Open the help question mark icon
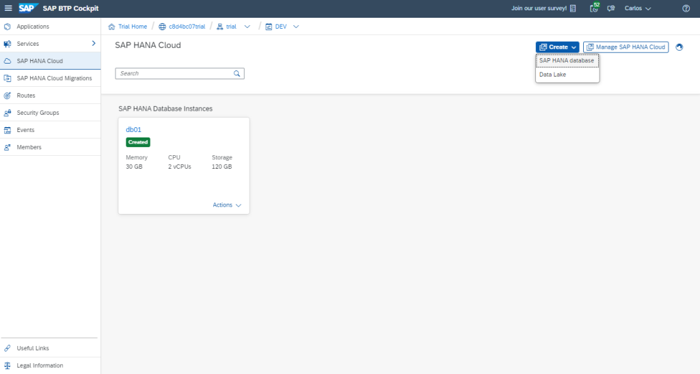This screenshot has width=700, height=374. [x=686, y=8]
